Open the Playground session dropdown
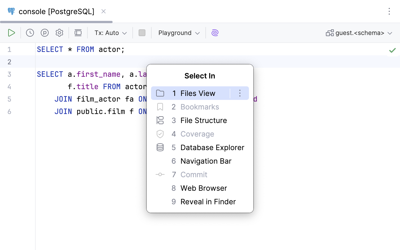Viewport: 400px width, 250px height. 178,33
